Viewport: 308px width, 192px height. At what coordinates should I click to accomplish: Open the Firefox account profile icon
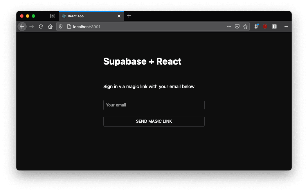tap(256, 26)
